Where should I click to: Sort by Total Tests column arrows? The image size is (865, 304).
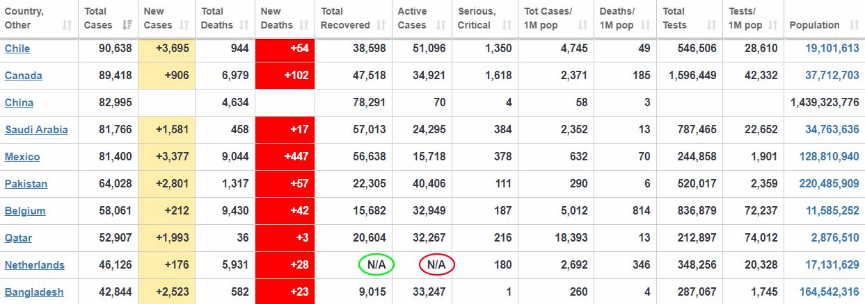coord(711,25)
